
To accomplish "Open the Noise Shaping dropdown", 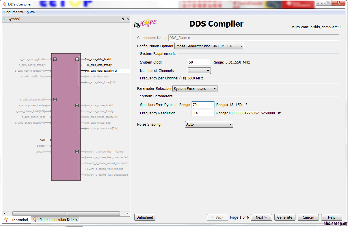I will (230, 124).
